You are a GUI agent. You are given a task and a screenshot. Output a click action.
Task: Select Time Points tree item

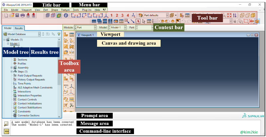coord(24,84)
